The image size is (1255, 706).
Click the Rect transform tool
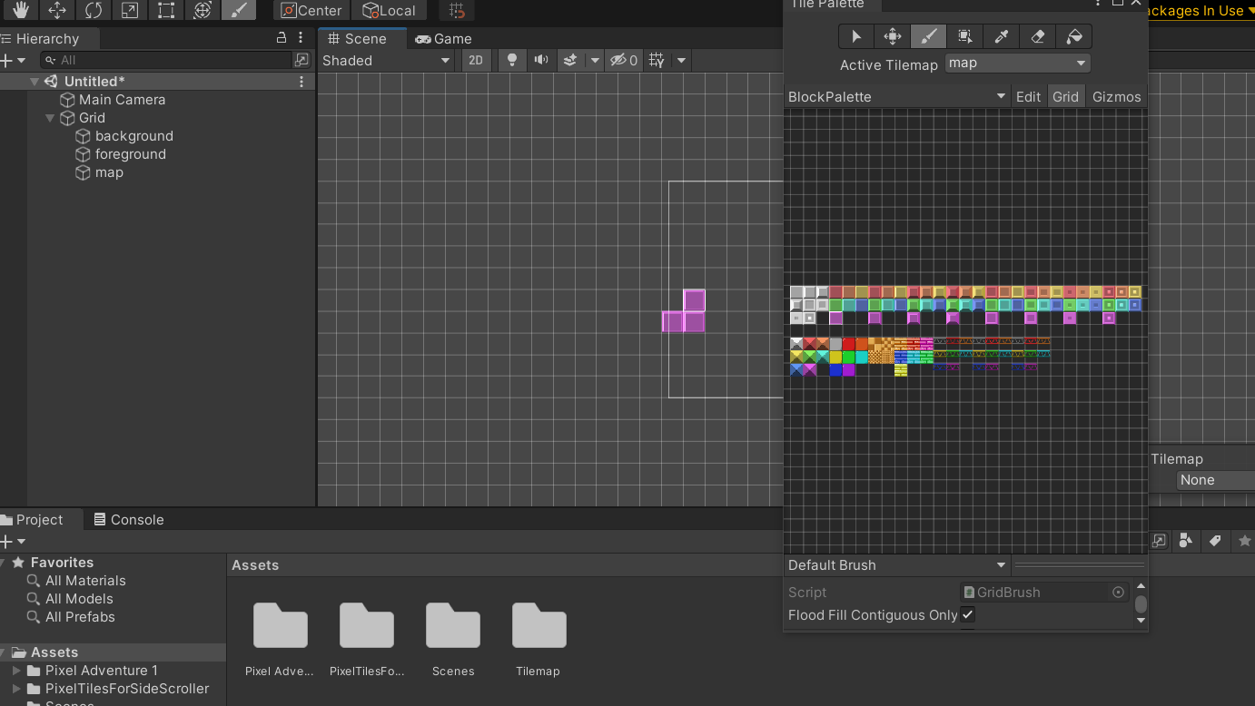coord(166,11)
